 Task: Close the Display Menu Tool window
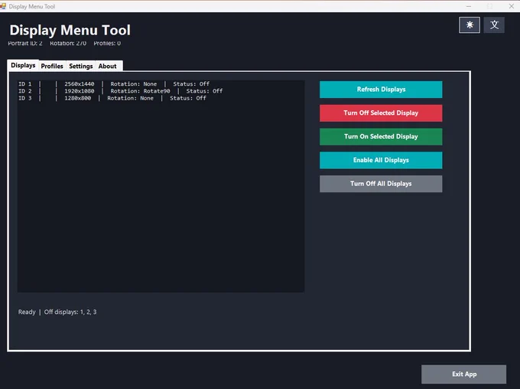pyautogui.click(x=511, y=6)
